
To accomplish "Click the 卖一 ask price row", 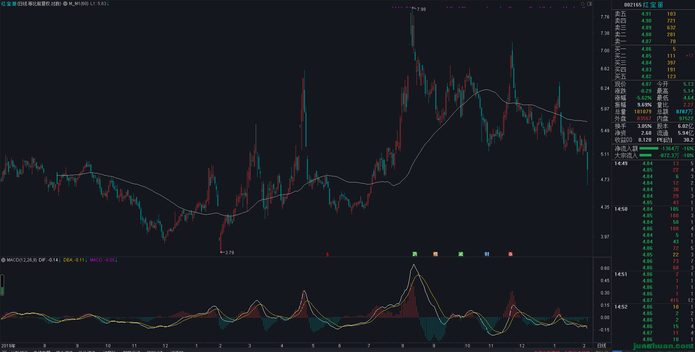I will pos(653,41).
